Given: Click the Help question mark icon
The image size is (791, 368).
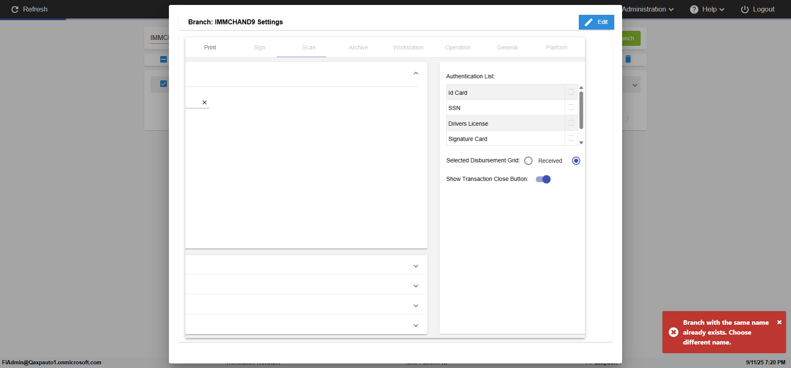Looking at the screenshot, I should 694,9.
